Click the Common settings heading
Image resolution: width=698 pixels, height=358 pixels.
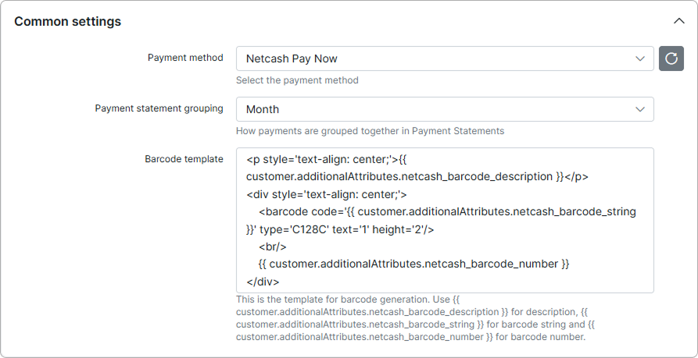point(68,22)
